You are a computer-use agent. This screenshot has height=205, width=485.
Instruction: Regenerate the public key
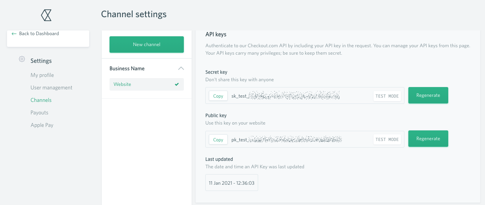pos(428,139)
